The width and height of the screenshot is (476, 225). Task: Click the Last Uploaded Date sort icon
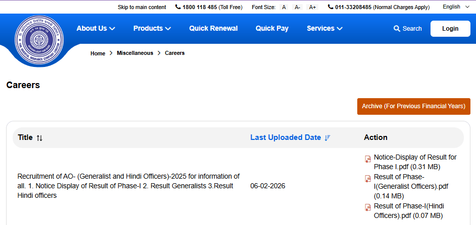(x=327, y=138)
